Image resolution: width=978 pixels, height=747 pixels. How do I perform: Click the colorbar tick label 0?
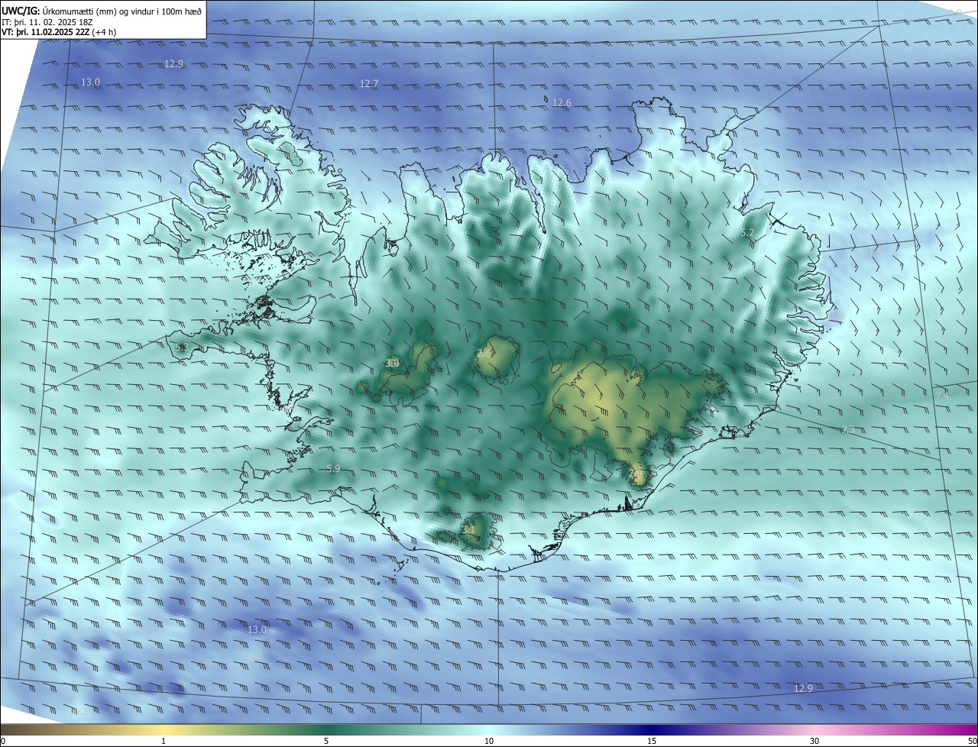coord(3,741)
